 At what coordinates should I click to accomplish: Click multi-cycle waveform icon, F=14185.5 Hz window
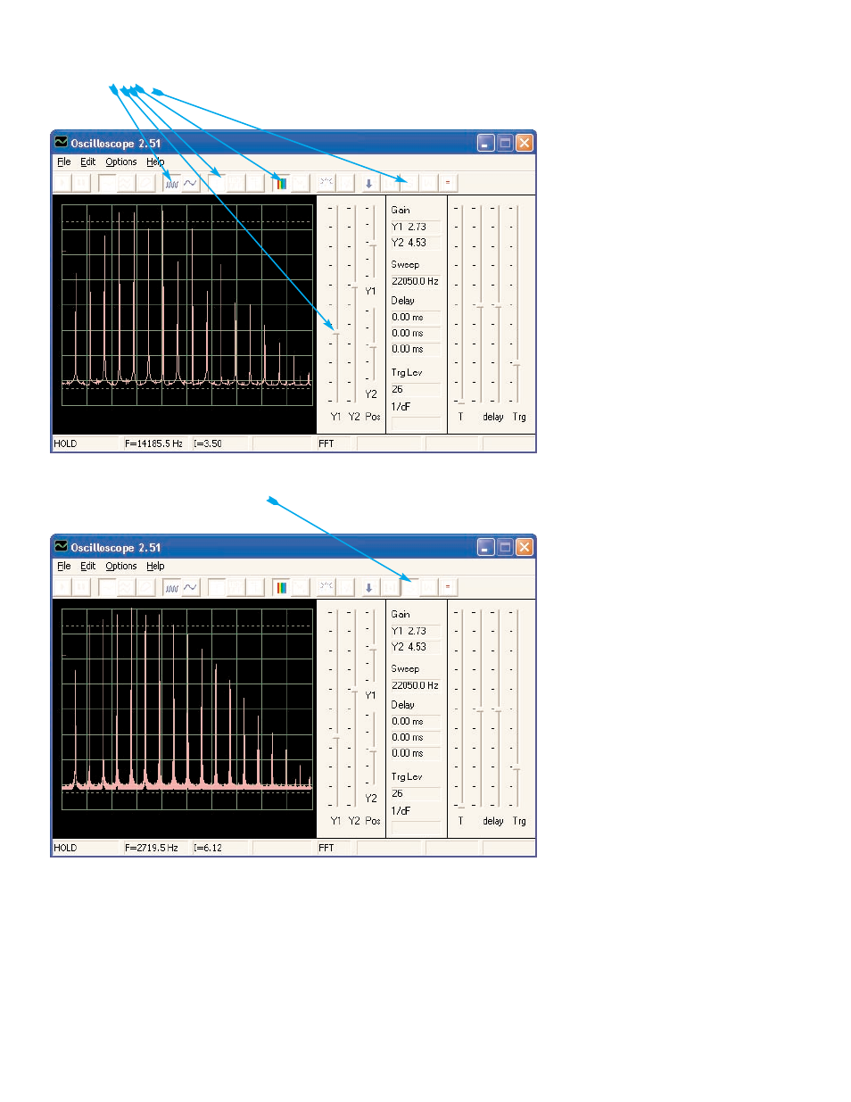[171, 183]
